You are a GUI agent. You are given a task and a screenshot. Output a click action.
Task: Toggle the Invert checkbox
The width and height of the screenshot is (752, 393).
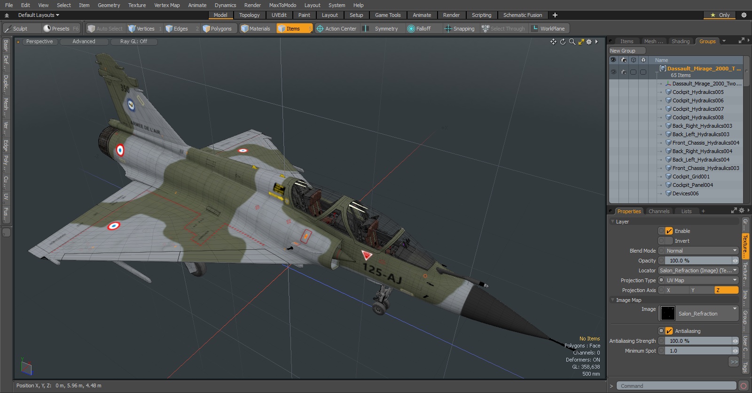pos(669,241)
